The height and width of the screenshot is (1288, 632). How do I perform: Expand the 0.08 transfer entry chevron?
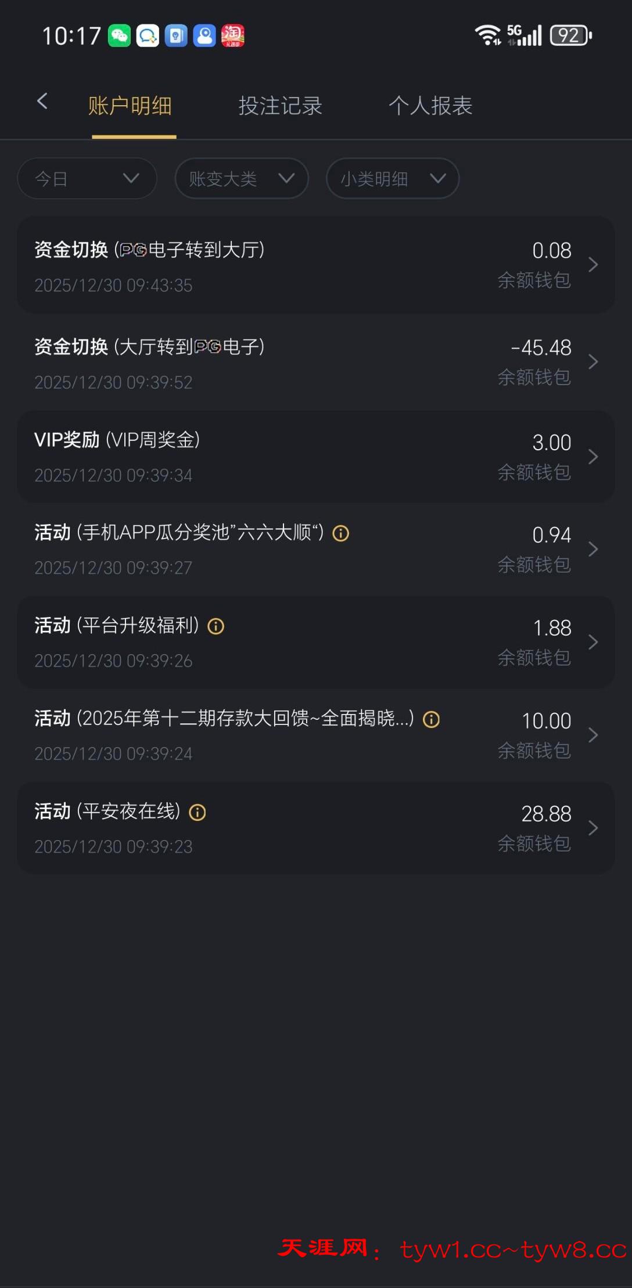[593, 265]
